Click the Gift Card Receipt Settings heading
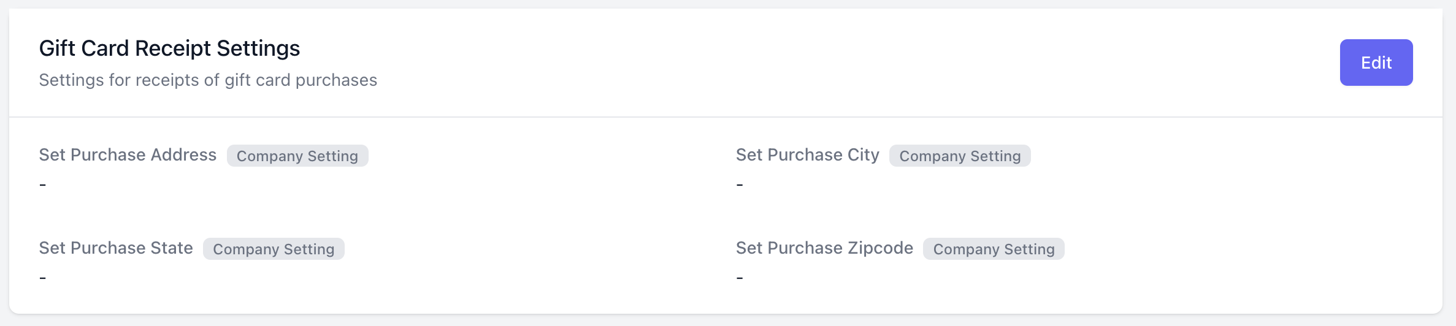The image size is (1456, 326). (x=169, y=48)
